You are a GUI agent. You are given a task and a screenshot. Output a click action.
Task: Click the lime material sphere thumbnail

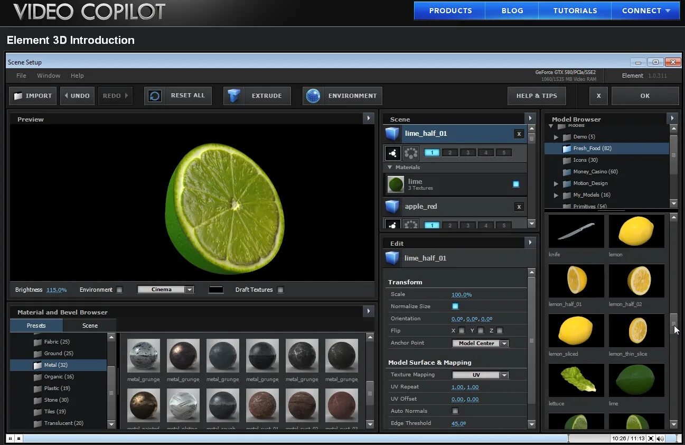[x=396, y=184]
